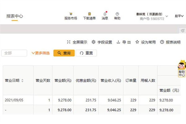Click the 报表说明 question icon
This screenshot has height=124, width=186.
(x=162, y=42)
